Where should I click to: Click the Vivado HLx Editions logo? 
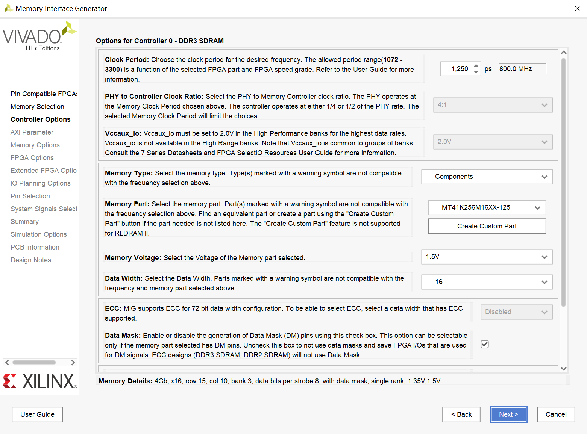click(x=39, y=36)
